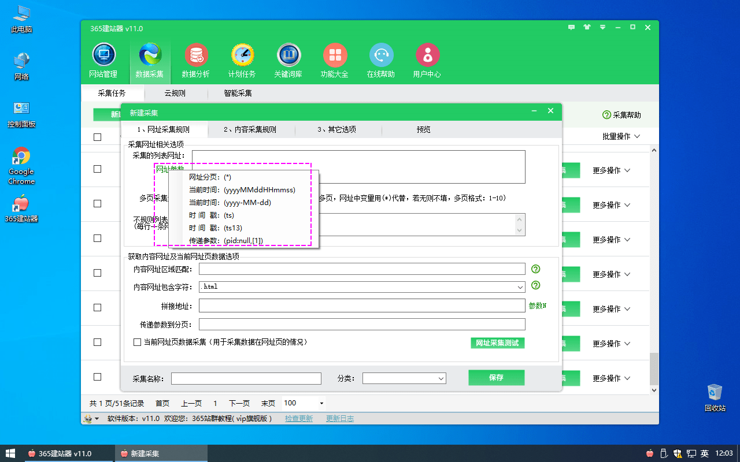Open Google Chrome desktop icon
740x462 pixels.
(21, 166)
